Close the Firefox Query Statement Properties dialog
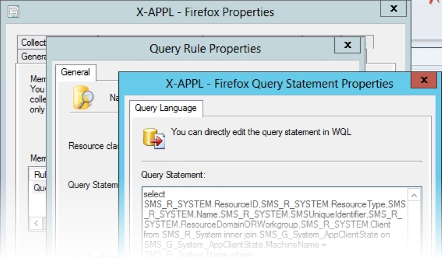This screenshot has height=259, width=442. pyautogui.click(x=423, y=80)
